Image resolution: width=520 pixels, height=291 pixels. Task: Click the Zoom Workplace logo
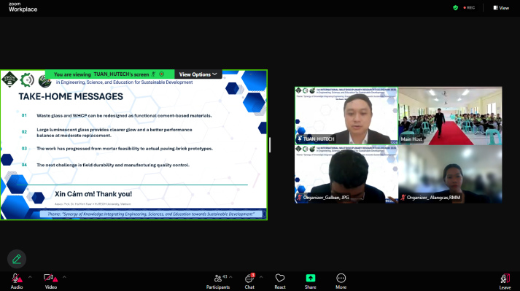(23, 7)
